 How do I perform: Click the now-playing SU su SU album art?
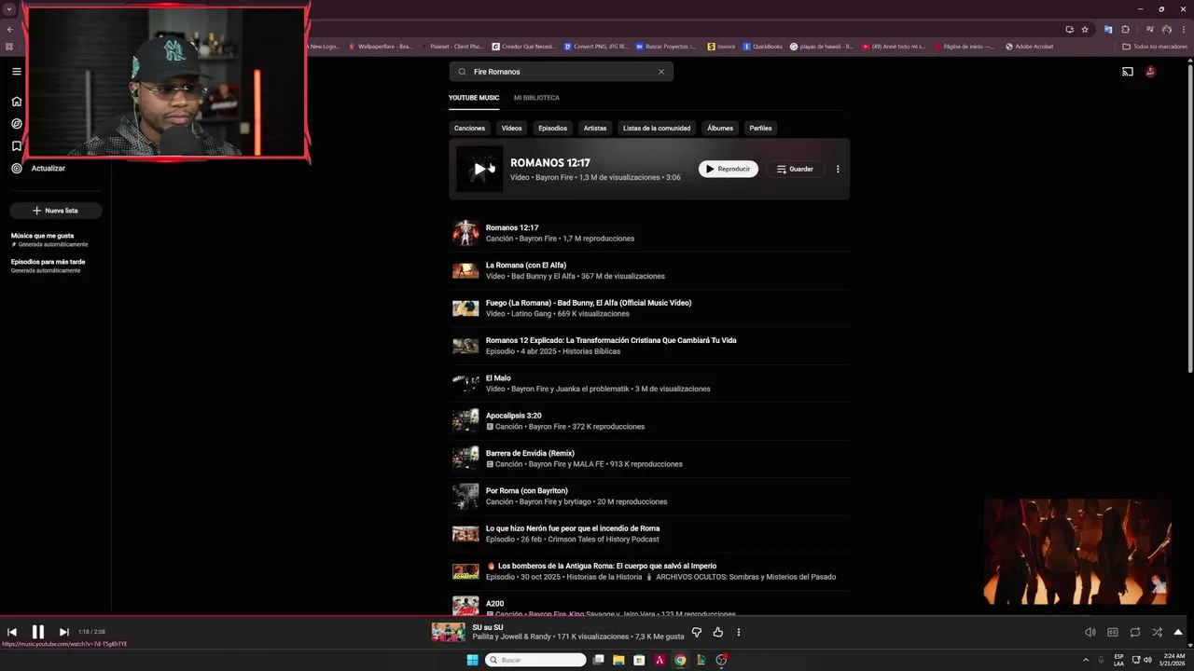[x=449, y=632]
